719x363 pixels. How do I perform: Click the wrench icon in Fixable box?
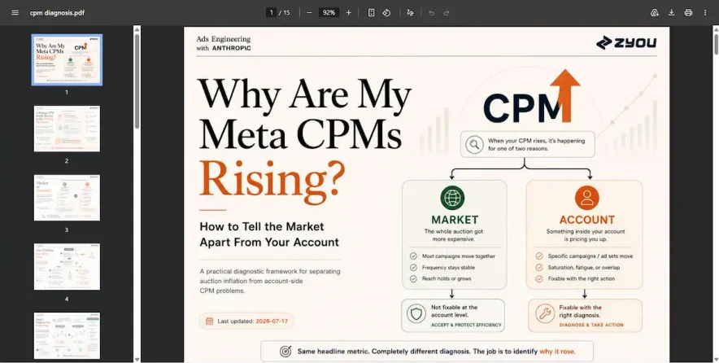545,314
